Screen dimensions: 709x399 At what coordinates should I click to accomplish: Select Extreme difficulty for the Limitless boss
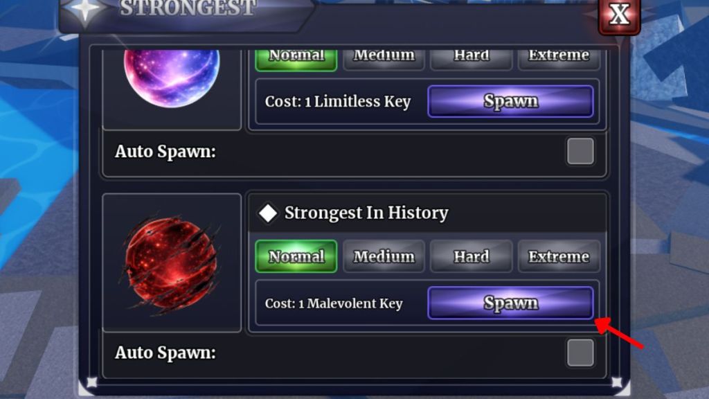pos(558,55)
